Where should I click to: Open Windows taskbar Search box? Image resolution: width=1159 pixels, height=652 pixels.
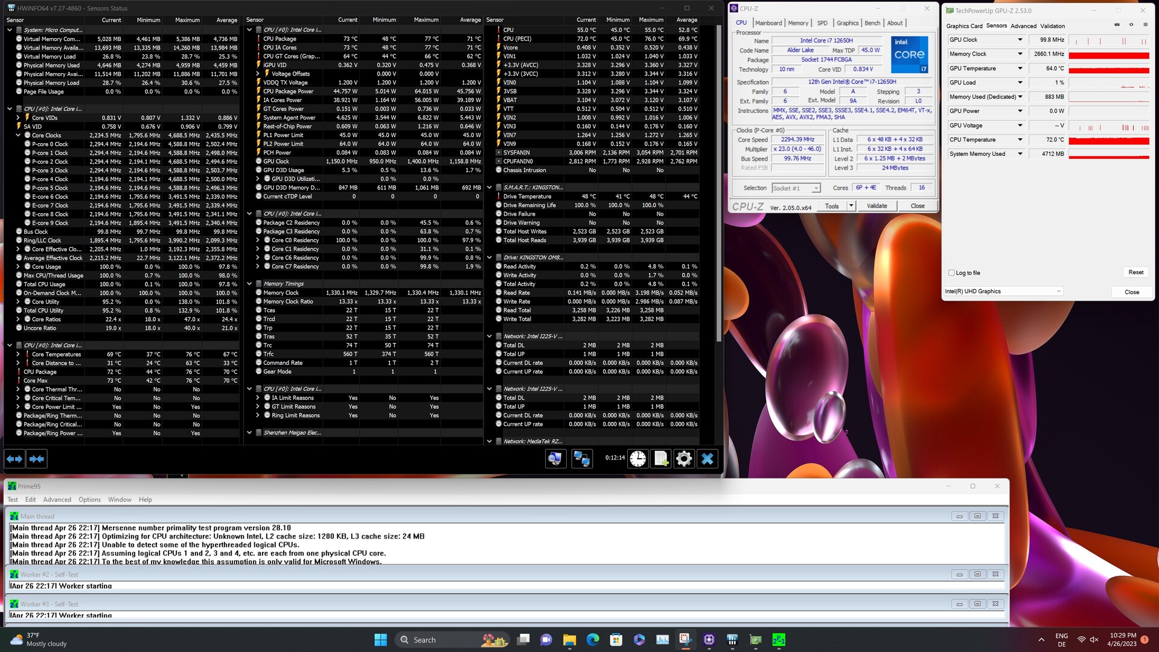tap(424, 640)
